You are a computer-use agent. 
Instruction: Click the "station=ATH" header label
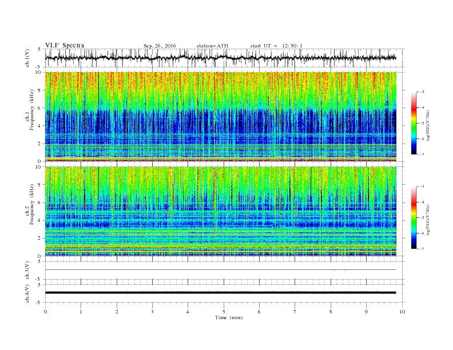click(212, 46)
